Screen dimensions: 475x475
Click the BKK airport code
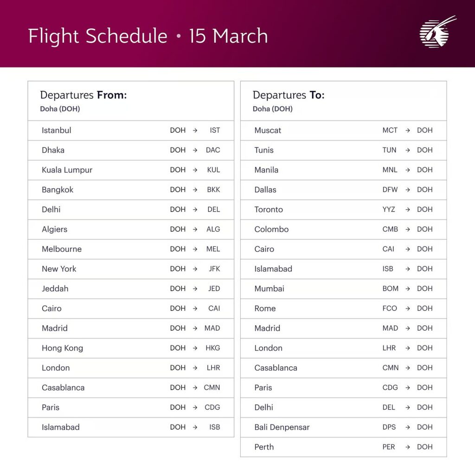[213, 190]
